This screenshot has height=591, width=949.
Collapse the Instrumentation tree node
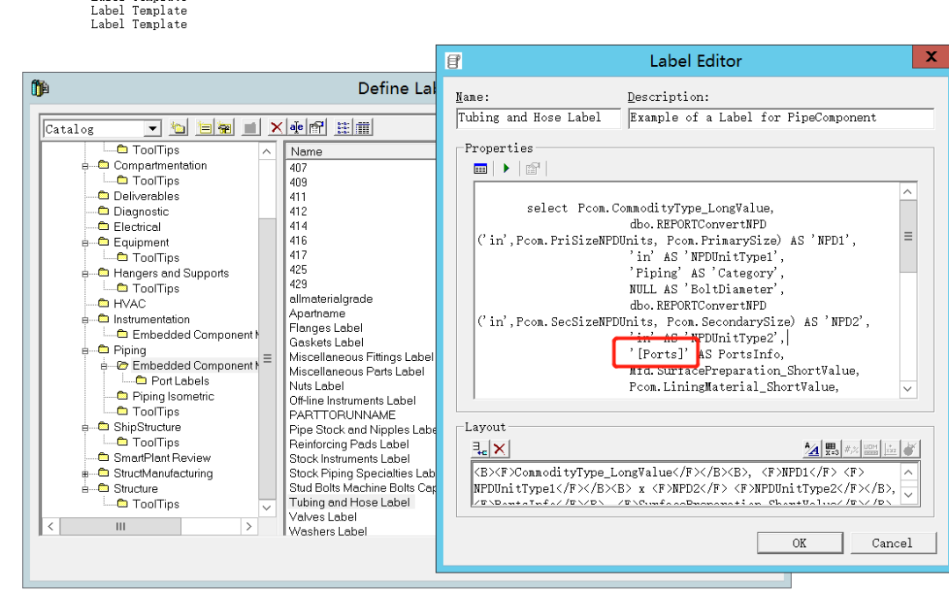tap(85, 320)
